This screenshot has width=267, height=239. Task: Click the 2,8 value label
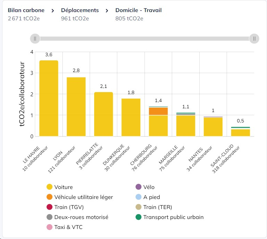pos(76,70)
